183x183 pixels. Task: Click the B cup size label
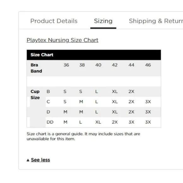coord(48,91)
